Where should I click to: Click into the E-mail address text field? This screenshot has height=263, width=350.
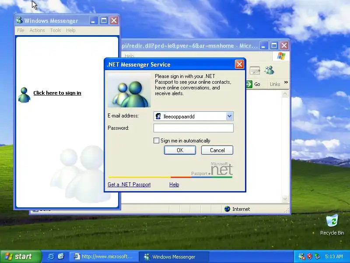194,116
